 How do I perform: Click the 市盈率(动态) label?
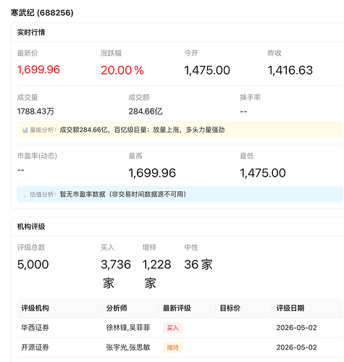click(37, 156)
